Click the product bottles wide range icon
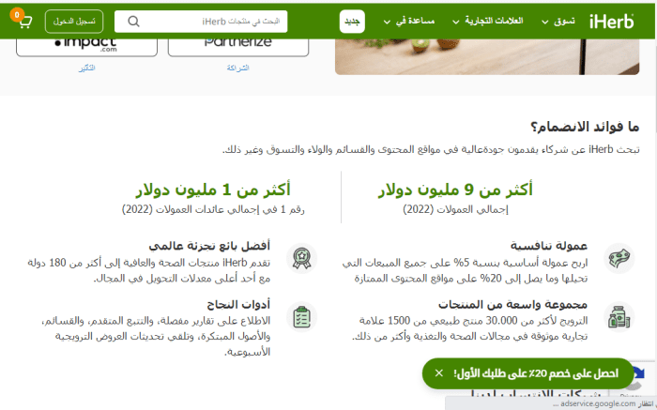This screenshot has width=657, height=410. [619, 317]
